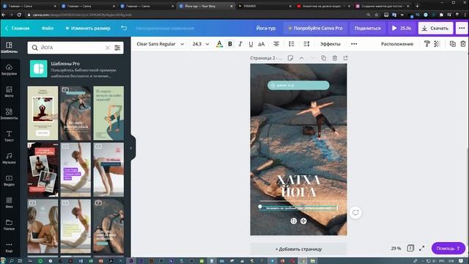Open font size 24,3 dropdown

[200, 44]
